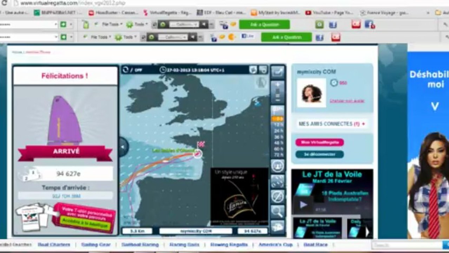Click the podium icon beside 94 627e
Image resolution: width=449 pixels, height=253 pixels.
click(x=32, y=174)
